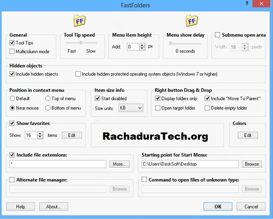Toggle Include file extensions checkbox
This screenshot has width=273, height=219.
12,155
